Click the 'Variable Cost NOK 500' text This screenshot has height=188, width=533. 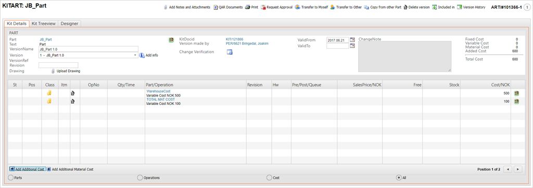(x=163, y=96)
